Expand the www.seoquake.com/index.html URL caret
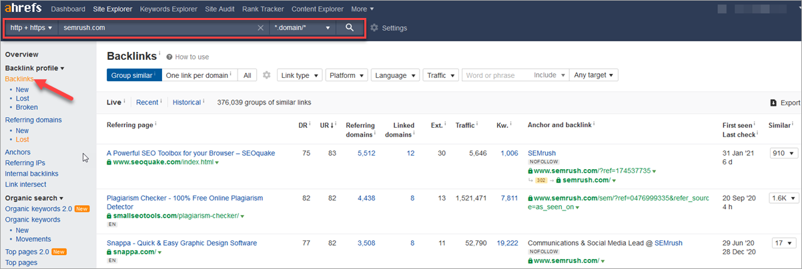802x269 pixels. [217, 162]
